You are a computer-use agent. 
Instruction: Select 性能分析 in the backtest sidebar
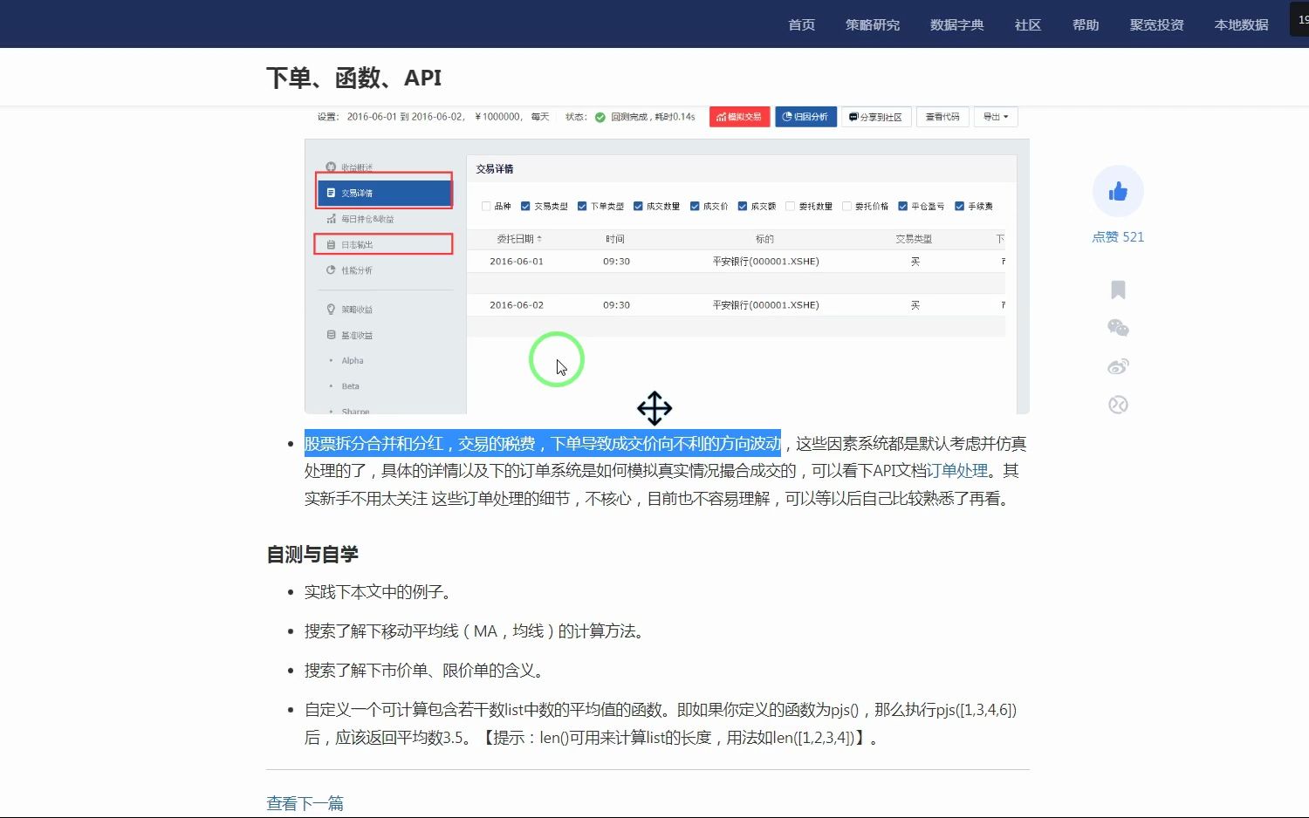[349, 270]
